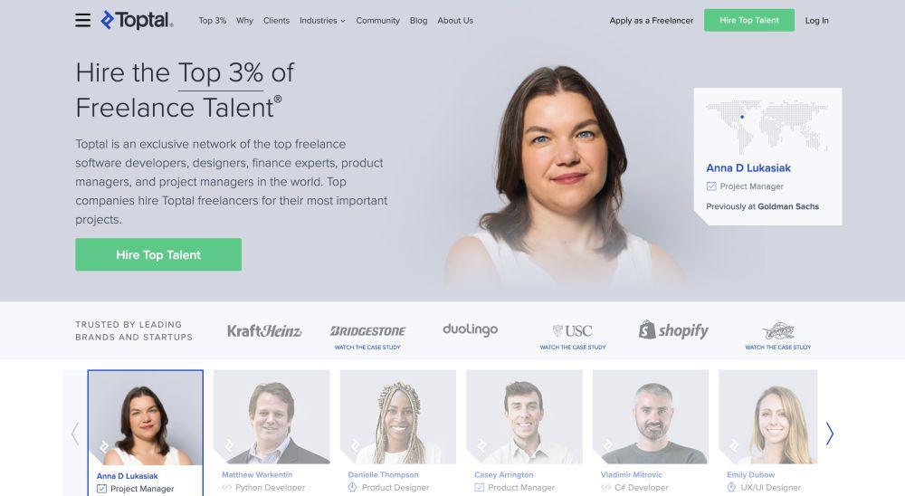Select Danielle Thompson's profile thumbnail
Viewport: 905px width, 496px height.
[398, 417]
